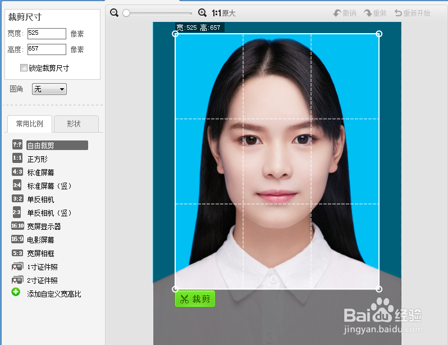Select the 电影屏幕 ratio label

click(41, 240)
